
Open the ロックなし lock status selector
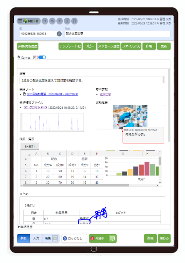(x=74, y=238)
